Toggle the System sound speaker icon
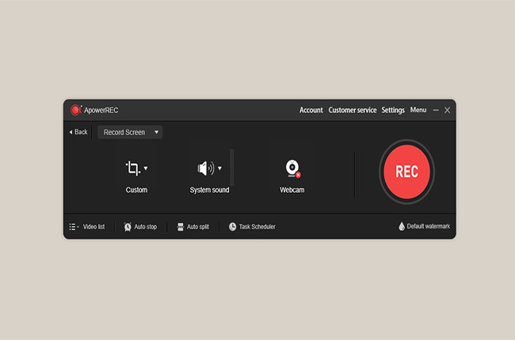The height and width of the screenshot is (340, 515). (x=206, y=168)
